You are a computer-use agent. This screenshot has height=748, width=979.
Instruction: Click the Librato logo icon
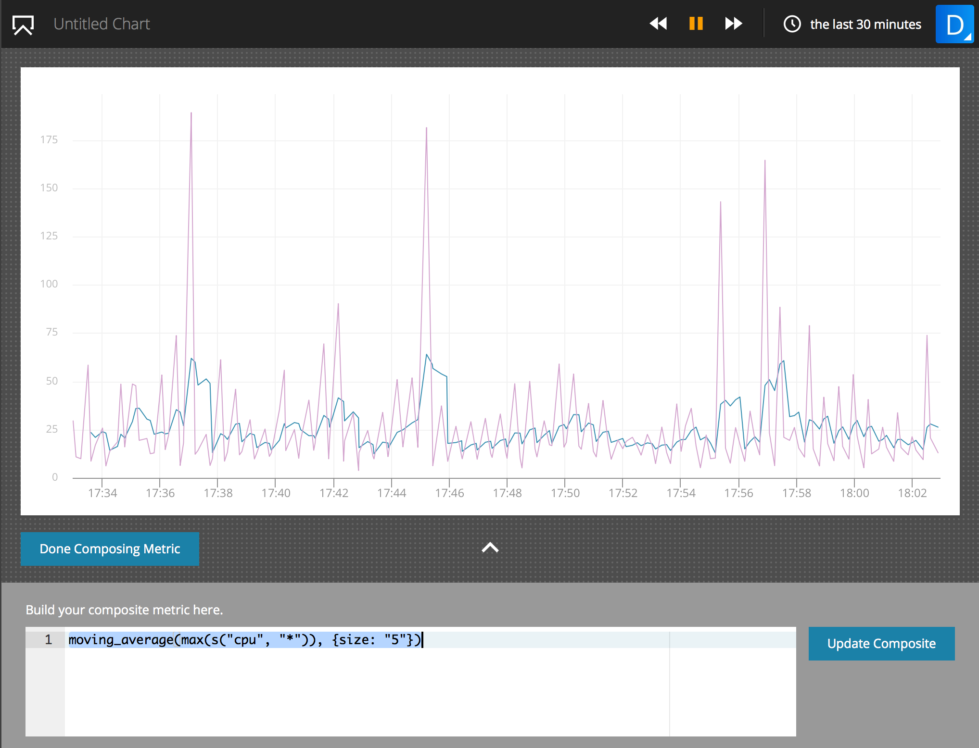23,25
